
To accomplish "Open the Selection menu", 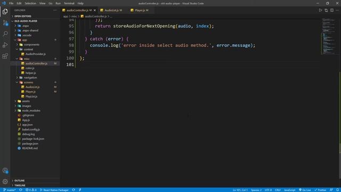I will [30, 3].
